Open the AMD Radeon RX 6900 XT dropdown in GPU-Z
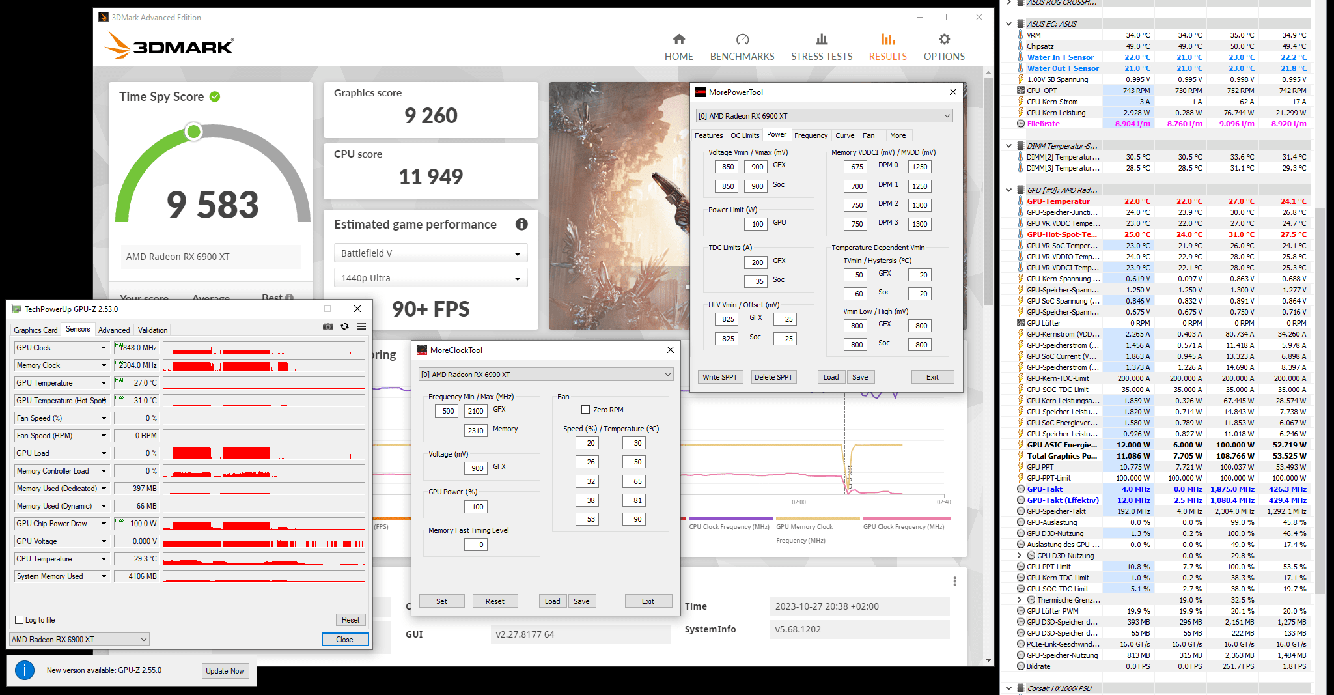The image size is (1334, 695). tap(79, 640)
